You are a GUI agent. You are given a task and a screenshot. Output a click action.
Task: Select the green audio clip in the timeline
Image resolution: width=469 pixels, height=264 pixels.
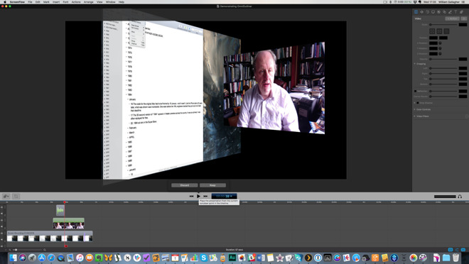tap(60, 210)
